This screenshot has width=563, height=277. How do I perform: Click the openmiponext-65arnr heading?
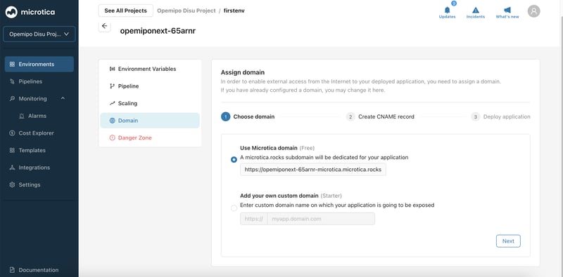158,31
